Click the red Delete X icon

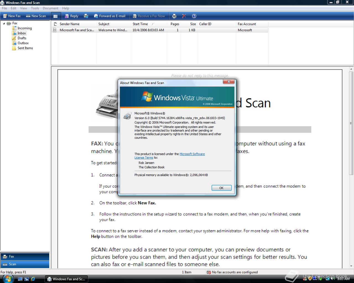click(184, 16)
